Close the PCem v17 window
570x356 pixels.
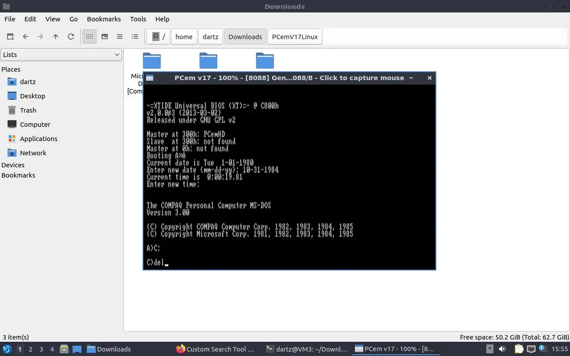coord(429,78)
